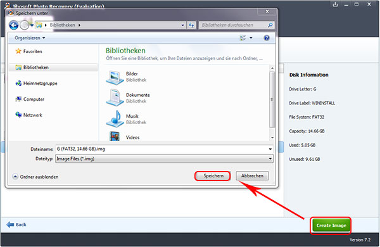Viewport: 380px width, 247px height.
Task: Select Computer in navigation pane
Action: pos(30,99)
